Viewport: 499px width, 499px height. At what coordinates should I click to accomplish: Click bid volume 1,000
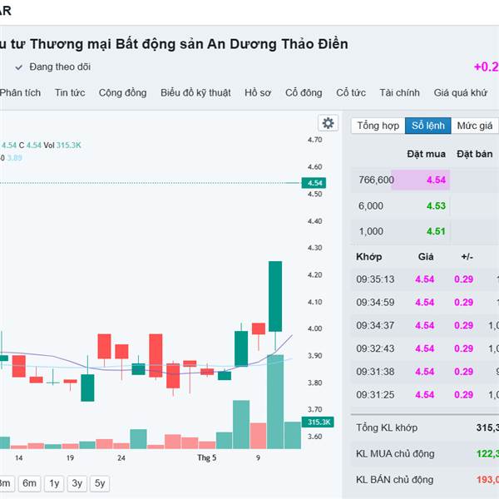371,231
